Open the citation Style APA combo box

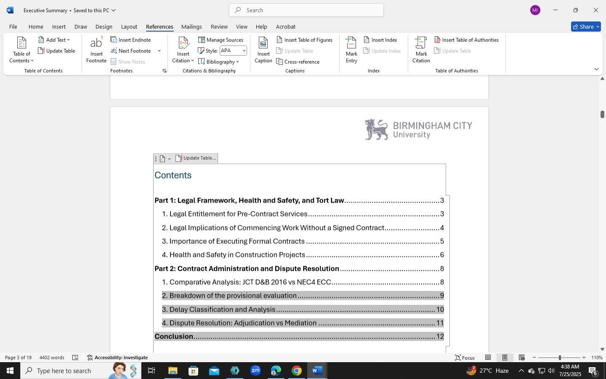click(x=233, y=51)
